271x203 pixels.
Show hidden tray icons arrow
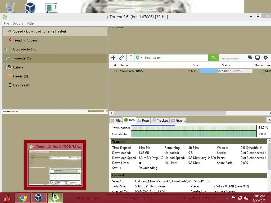[x=227, y=198]
